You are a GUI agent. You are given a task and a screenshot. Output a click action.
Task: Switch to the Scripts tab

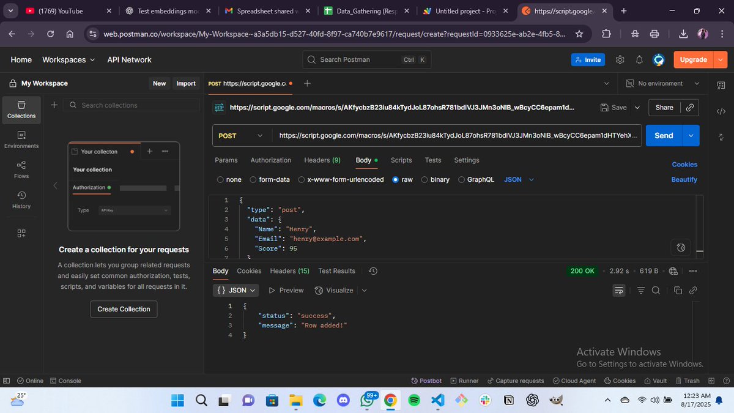[401, 160]
